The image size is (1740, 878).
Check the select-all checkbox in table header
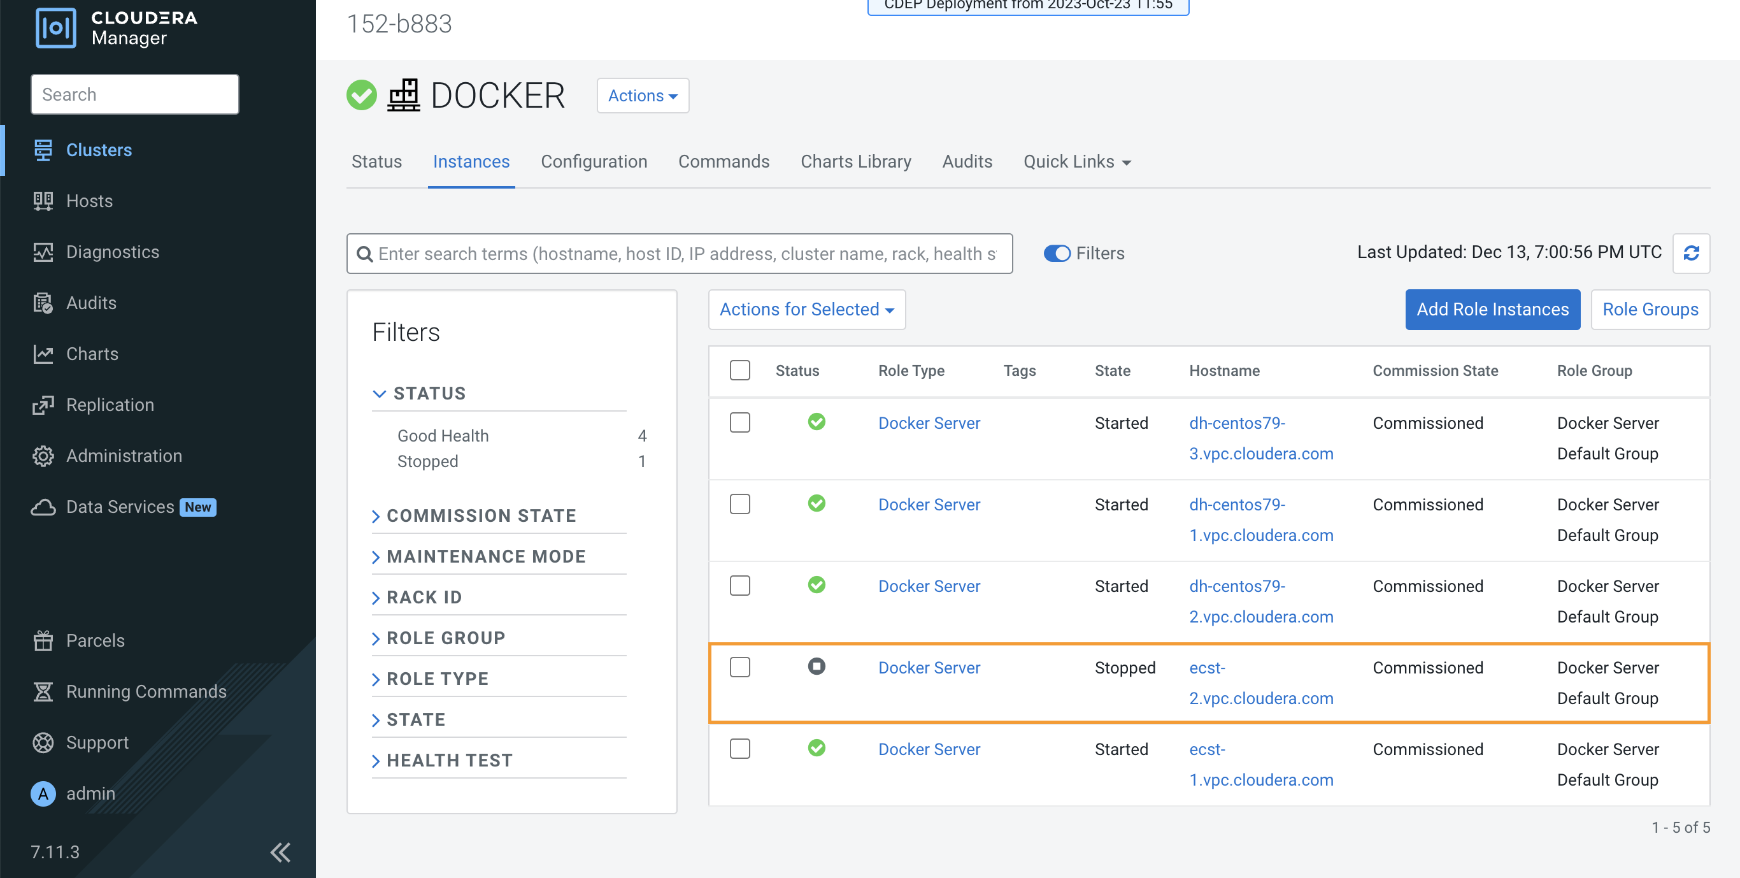(x=739, y=370)
